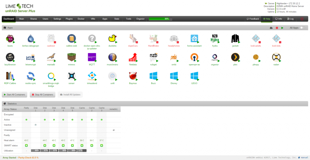Screen dimensions: 310x160
Task: Open the Plugins tab
Action: point(69,19)
